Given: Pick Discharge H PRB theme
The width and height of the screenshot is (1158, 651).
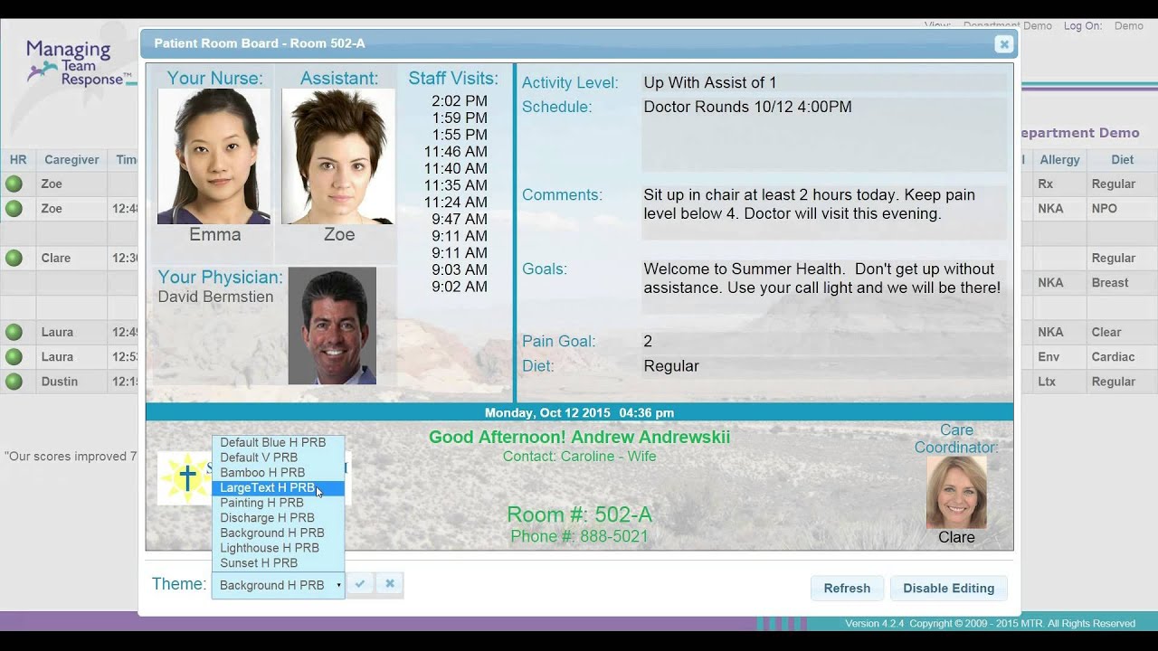Looking at the screenshot, I should (278, 518).
